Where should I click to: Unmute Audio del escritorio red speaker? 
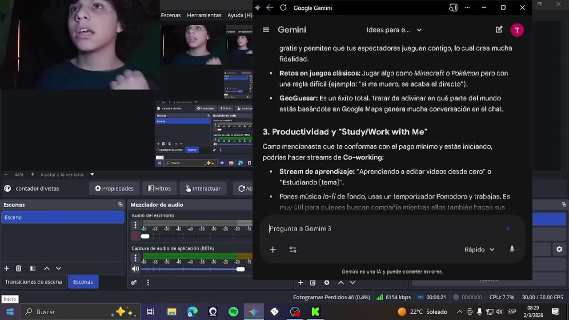(x=136, y=236)
